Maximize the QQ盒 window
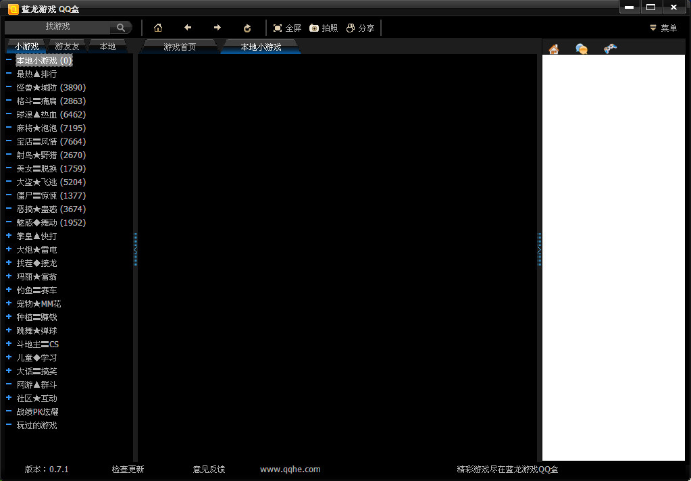The width and height of the screenshot is (691, 481). click(x=651, y=7)
